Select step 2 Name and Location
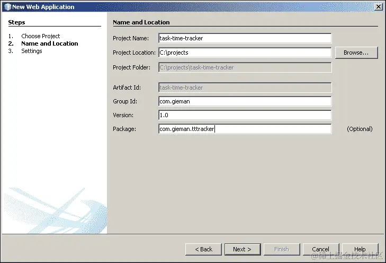This screenshot has height=263, width=386. 50,43
